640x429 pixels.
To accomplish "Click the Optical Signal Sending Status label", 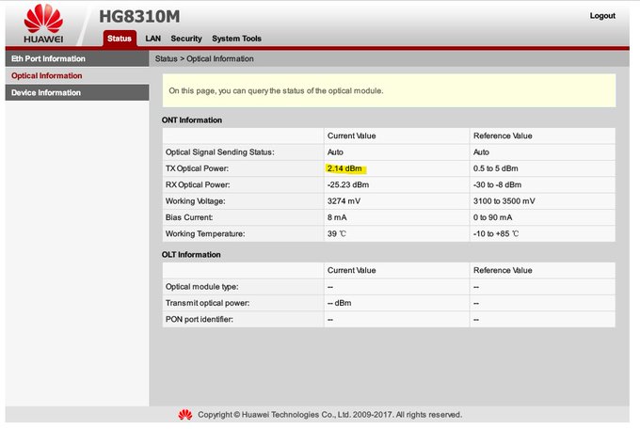I will [x=220, y=151].
